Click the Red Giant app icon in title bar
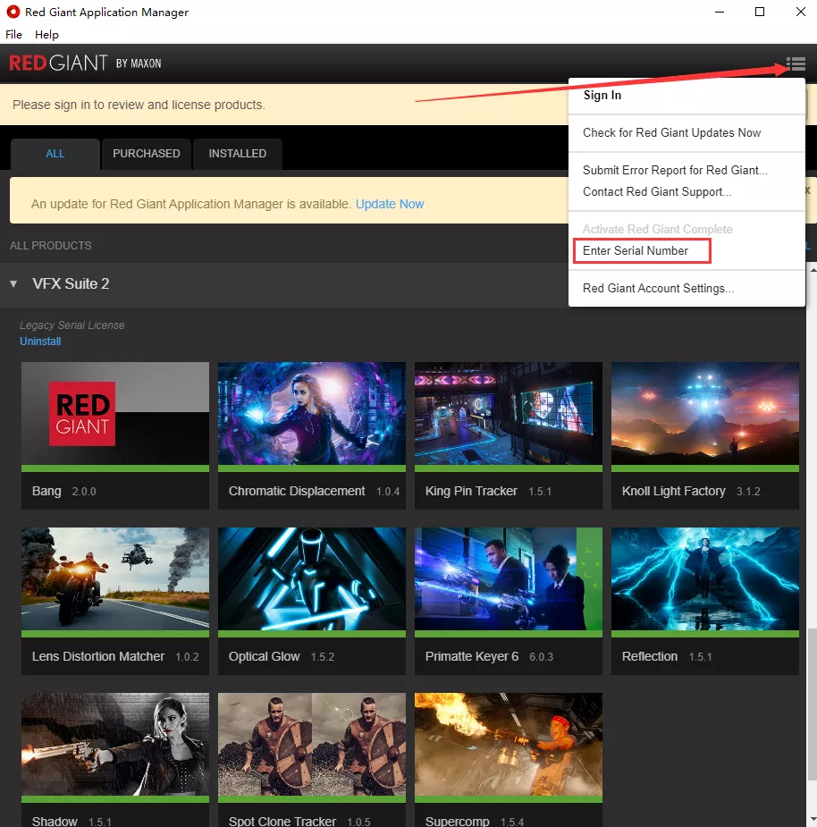Image resolution: width=817 pixels, height=827 pixels. (x=13, y=12)
